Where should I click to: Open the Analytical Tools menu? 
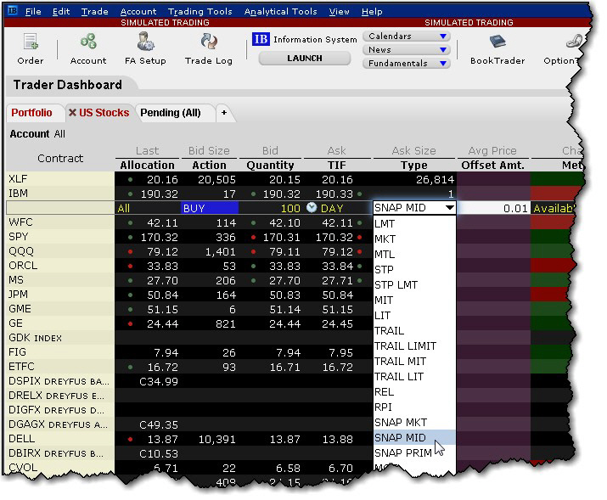(280, 12)
